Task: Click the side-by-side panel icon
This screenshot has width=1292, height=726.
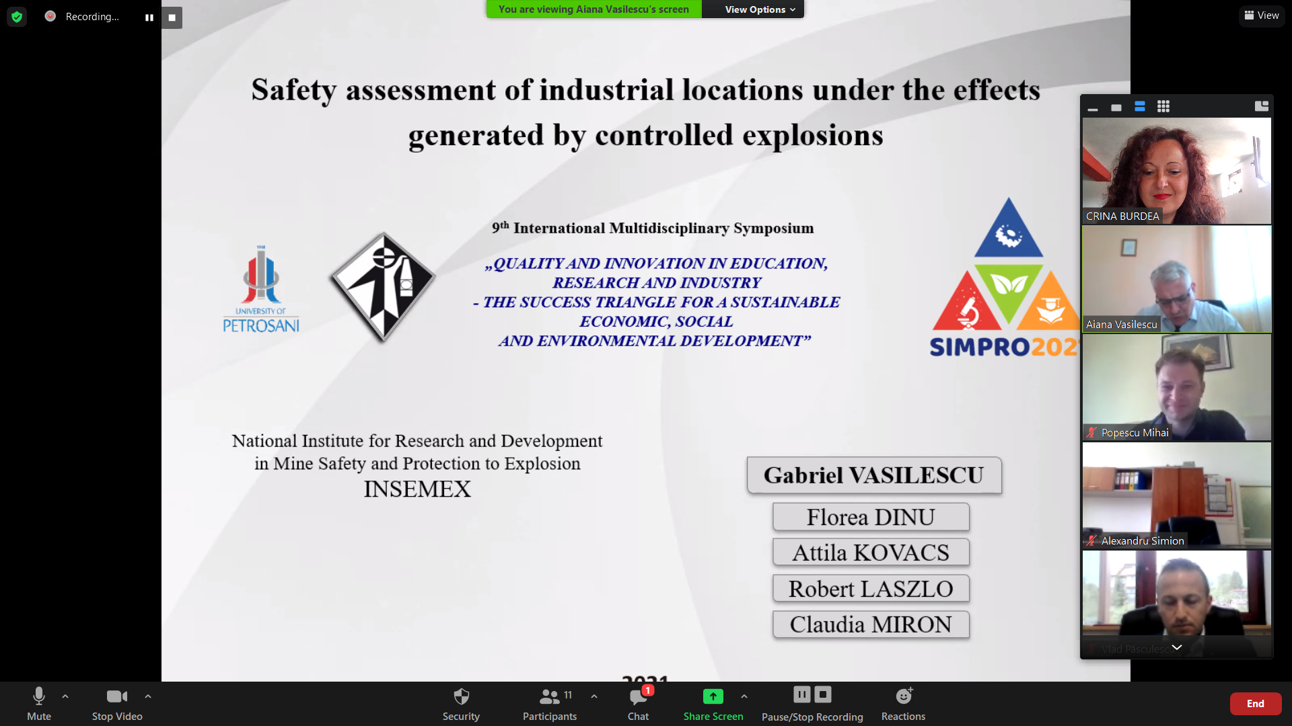Action: point(1262,106)
